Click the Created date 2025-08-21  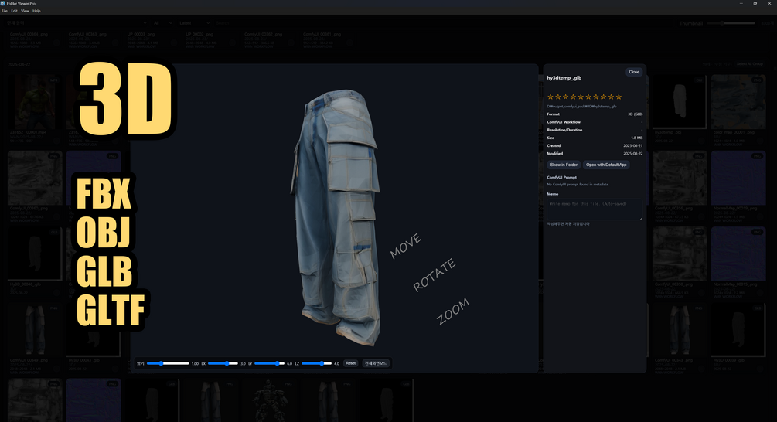point(632,145)
